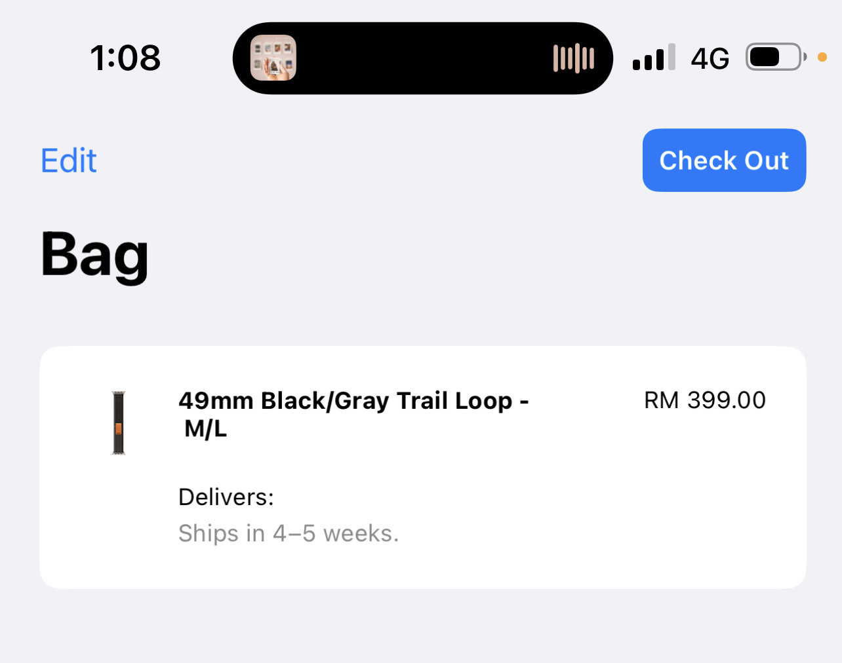Open the Dynamic Island app thumbnail
The image size is (842, 663).
pyautogui.click(x=273, y=58)
